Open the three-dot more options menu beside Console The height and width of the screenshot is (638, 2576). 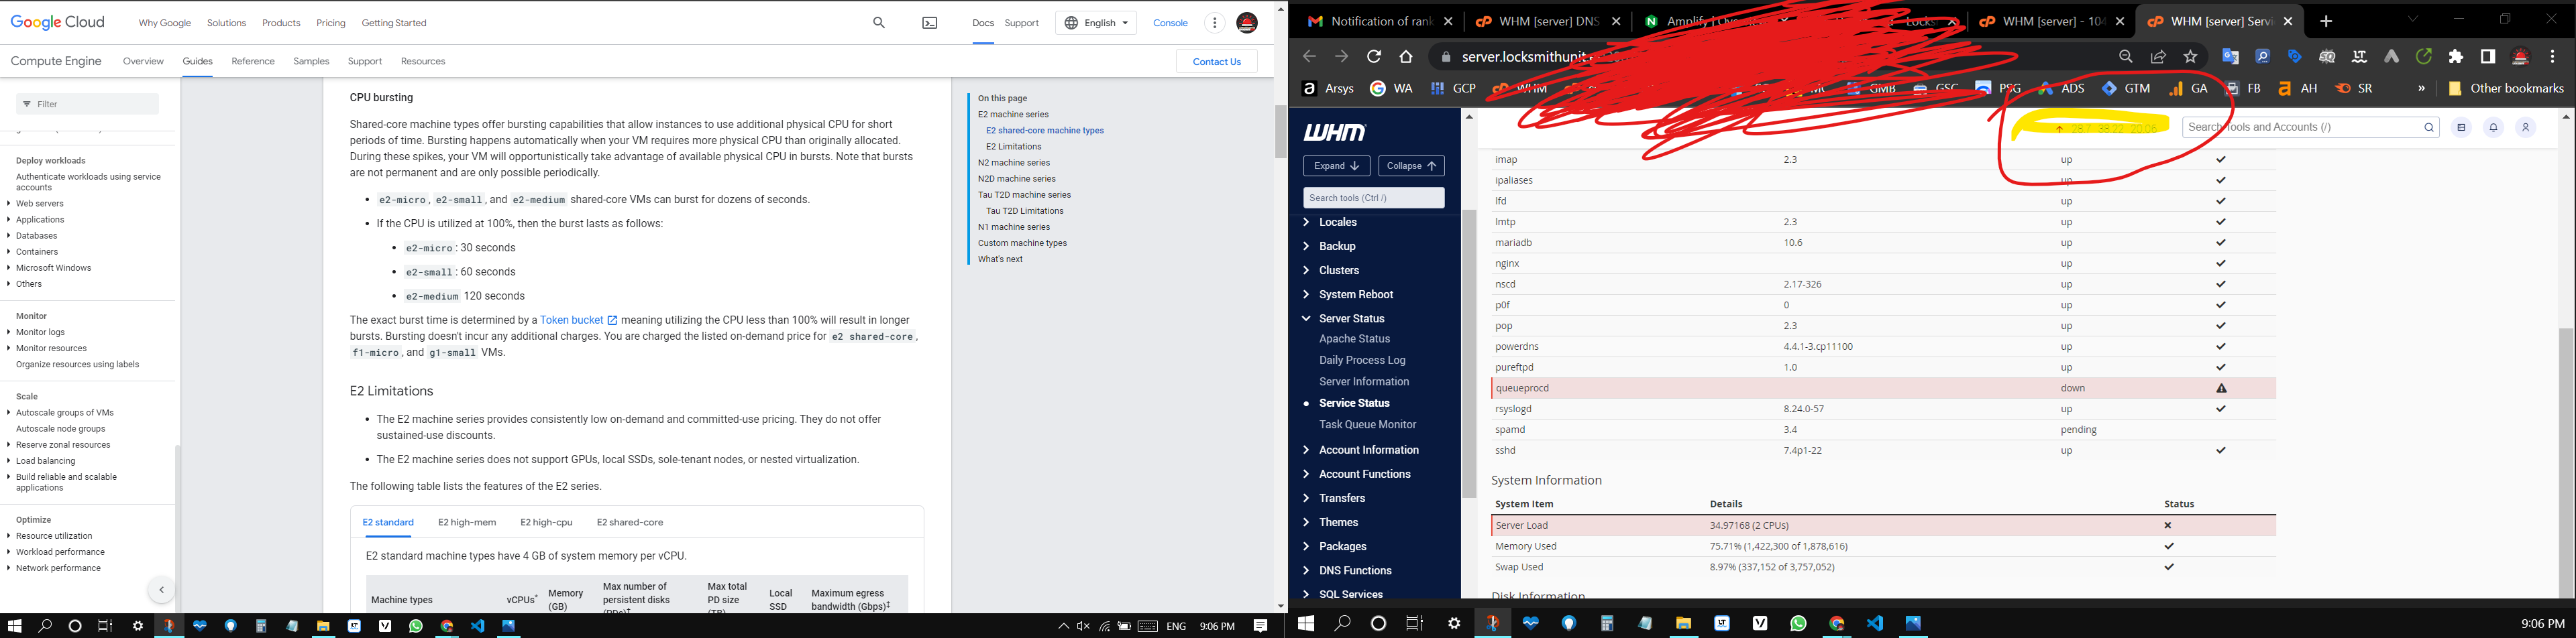click(x=1214, y=23)
